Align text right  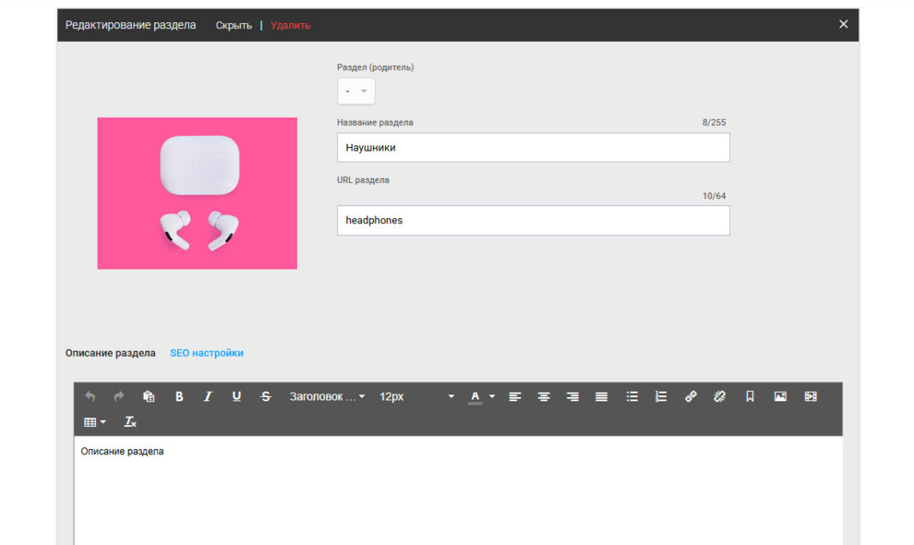click(x=572, y=396)
